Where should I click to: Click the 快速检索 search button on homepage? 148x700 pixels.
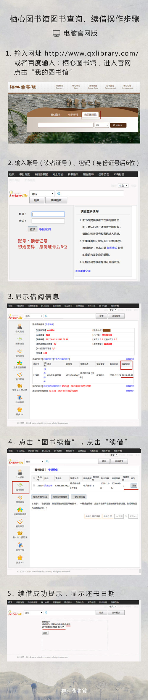click(x=118, y=125)
